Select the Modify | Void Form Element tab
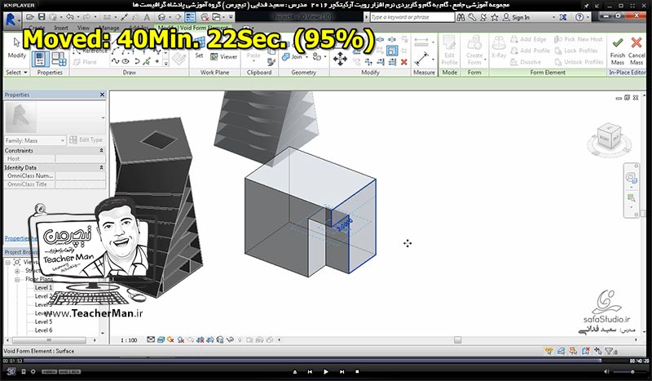652x381 pixels. 193,28
